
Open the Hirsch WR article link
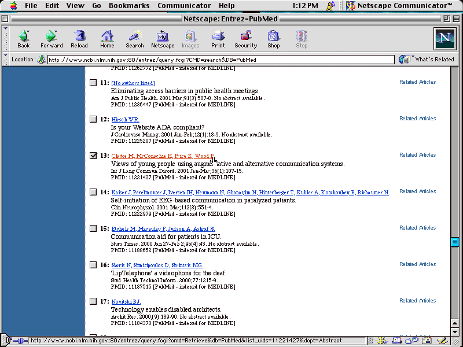tap(125, 120)
